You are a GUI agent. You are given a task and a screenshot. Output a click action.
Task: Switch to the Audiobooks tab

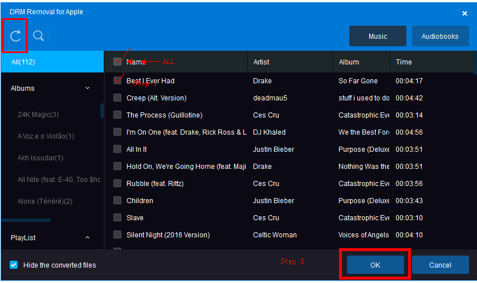(440, 37)
